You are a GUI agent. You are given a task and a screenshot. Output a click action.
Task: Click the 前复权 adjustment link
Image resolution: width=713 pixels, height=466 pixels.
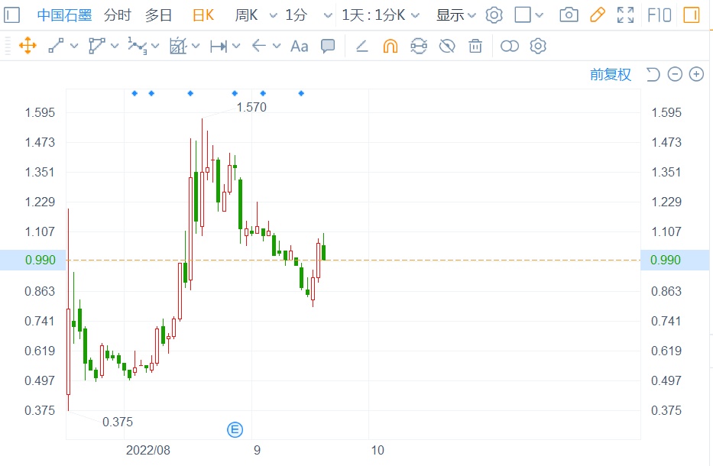[611, 75]
